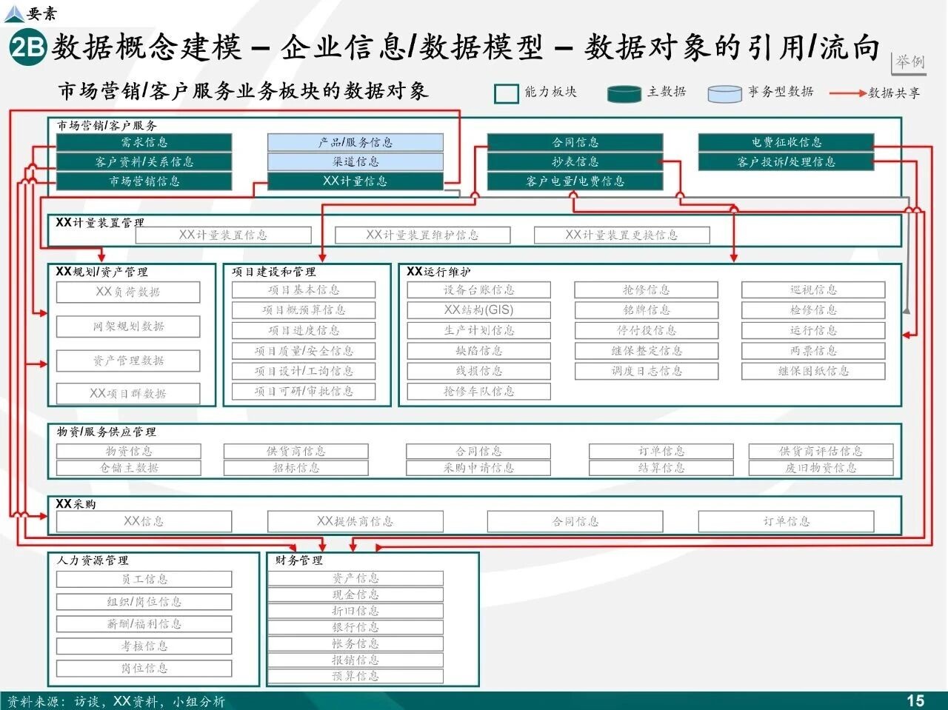Click the 能力板块 legend square icon
The image size is (948, 710).
pos(506,93)
